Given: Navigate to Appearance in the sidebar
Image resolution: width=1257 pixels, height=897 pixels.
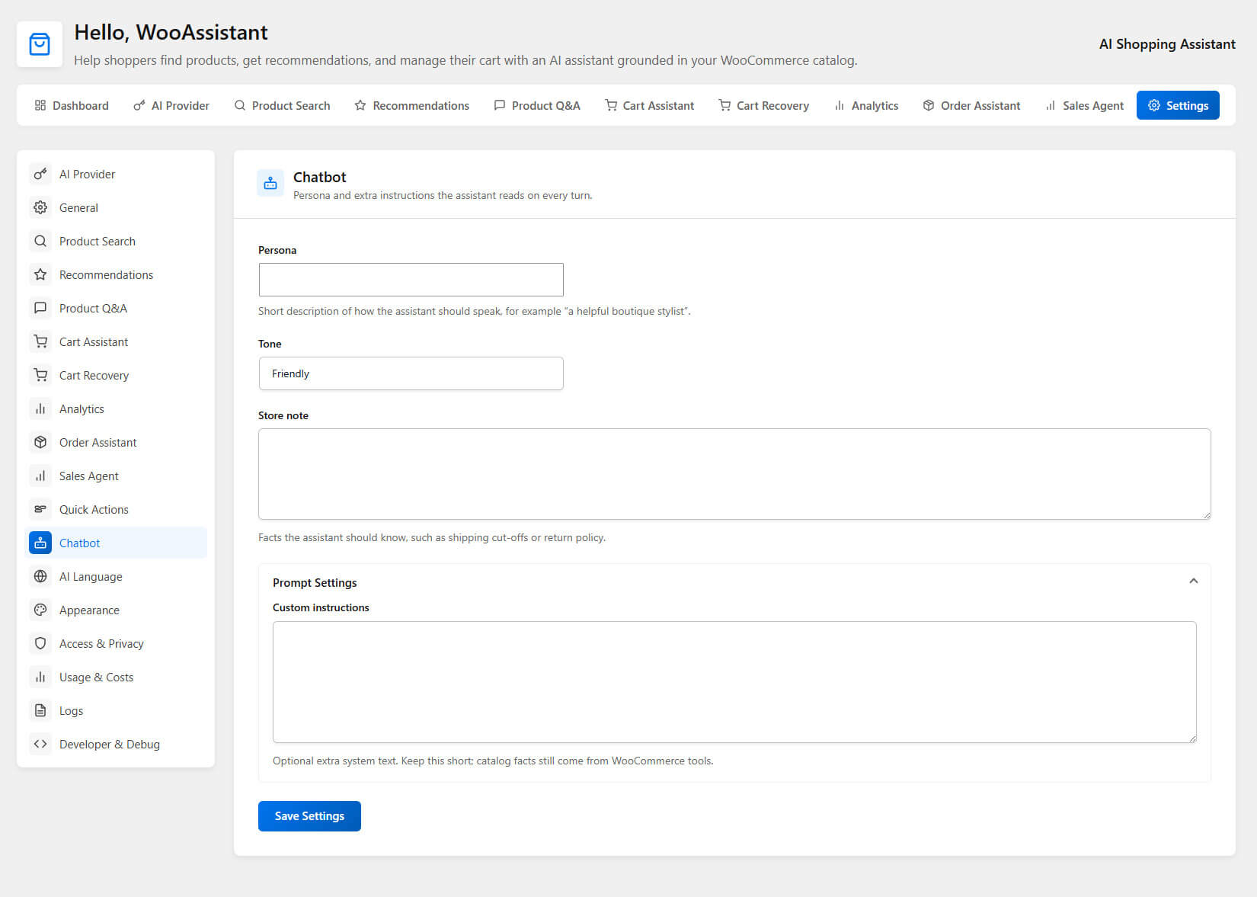Looking at the screenshot, I should [116, 610].
